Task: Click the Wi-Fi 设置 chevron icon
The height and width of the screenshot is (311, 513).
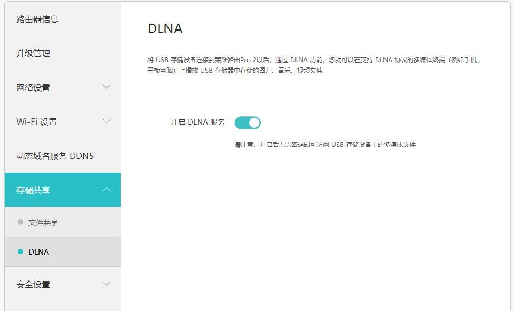Action: [x=107, y=121]
